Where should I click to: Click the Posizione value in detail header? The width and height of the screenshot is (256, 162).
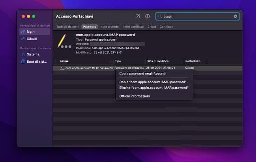tap(115, 48)
